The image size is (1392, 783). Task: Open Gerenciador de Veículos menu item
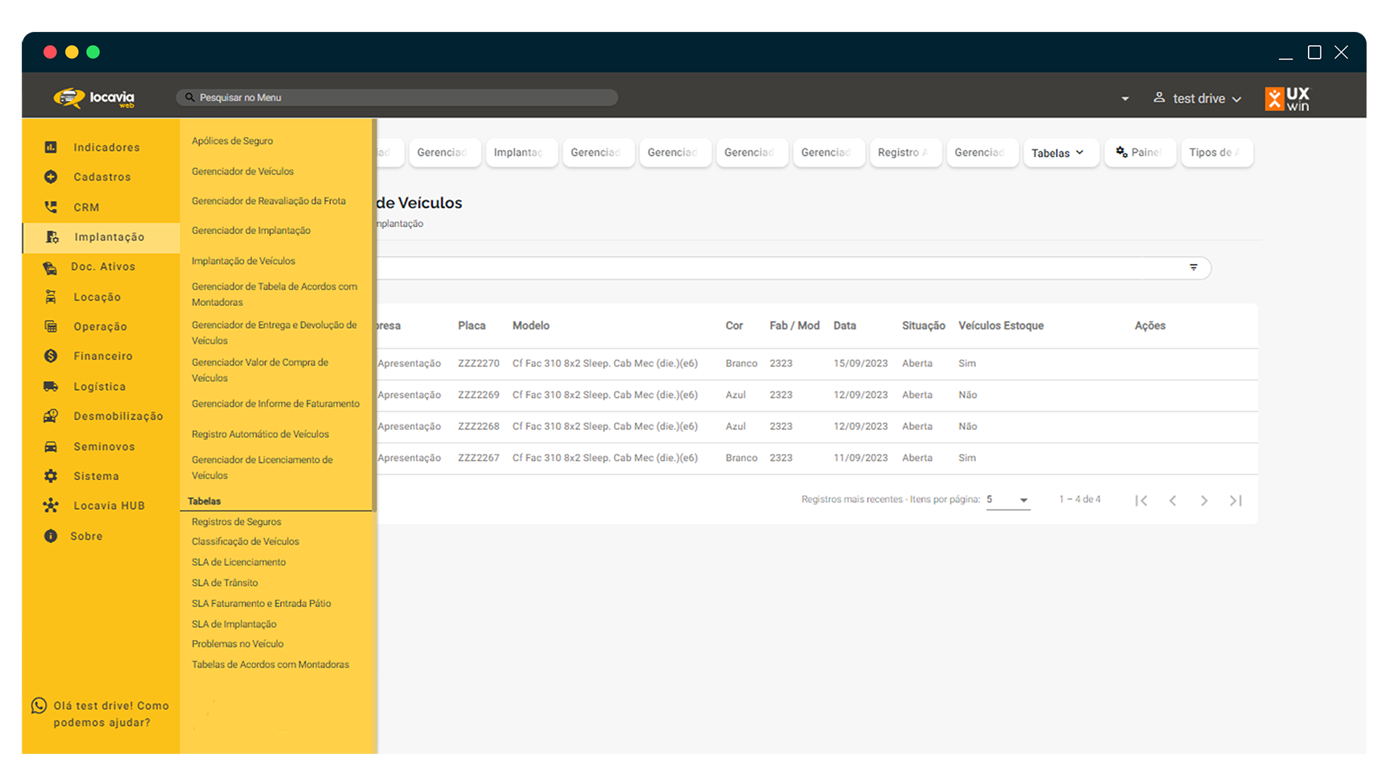(242, 171)
